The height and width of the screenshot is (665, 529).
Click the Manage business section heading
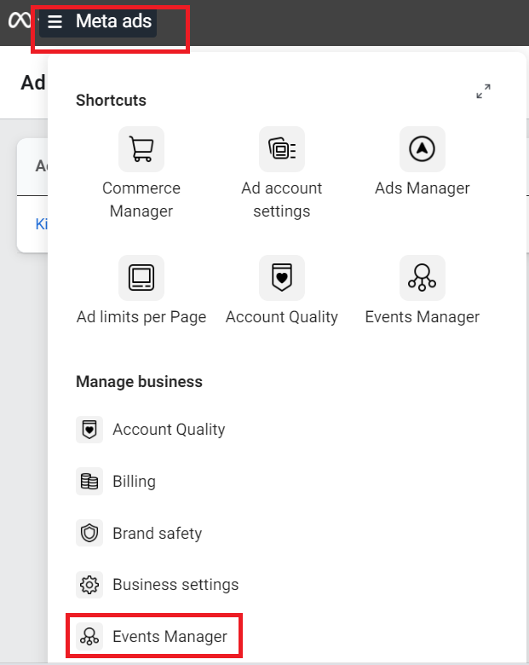tap(139, 382)
